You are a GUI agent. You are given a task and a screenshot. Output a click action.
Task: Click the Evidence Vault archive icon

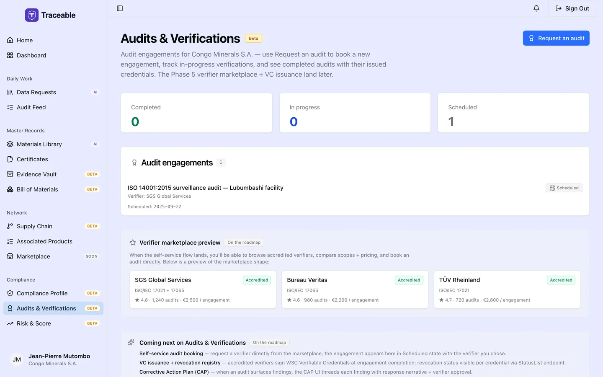pos(10,174)
